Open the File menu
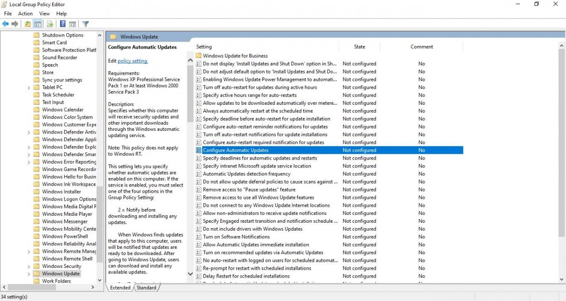Viewport: 566px width, 301px height. click(x=8, y=14)
